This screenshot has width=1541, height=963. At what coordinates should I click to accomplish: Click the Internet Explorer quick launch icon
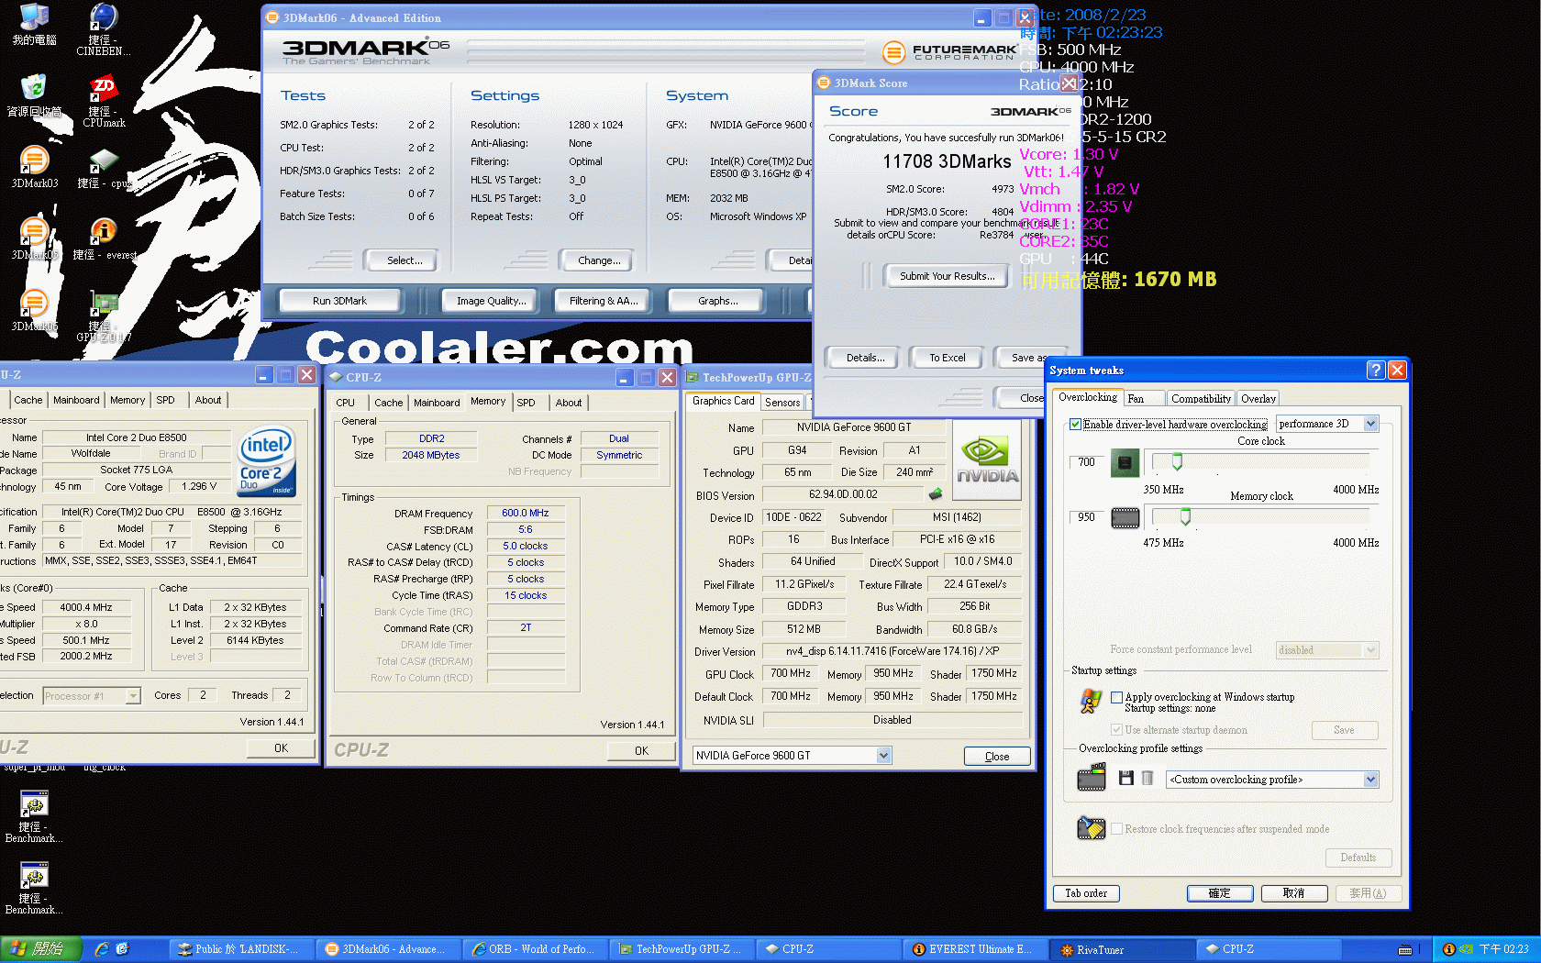click(x=102, y=949)
